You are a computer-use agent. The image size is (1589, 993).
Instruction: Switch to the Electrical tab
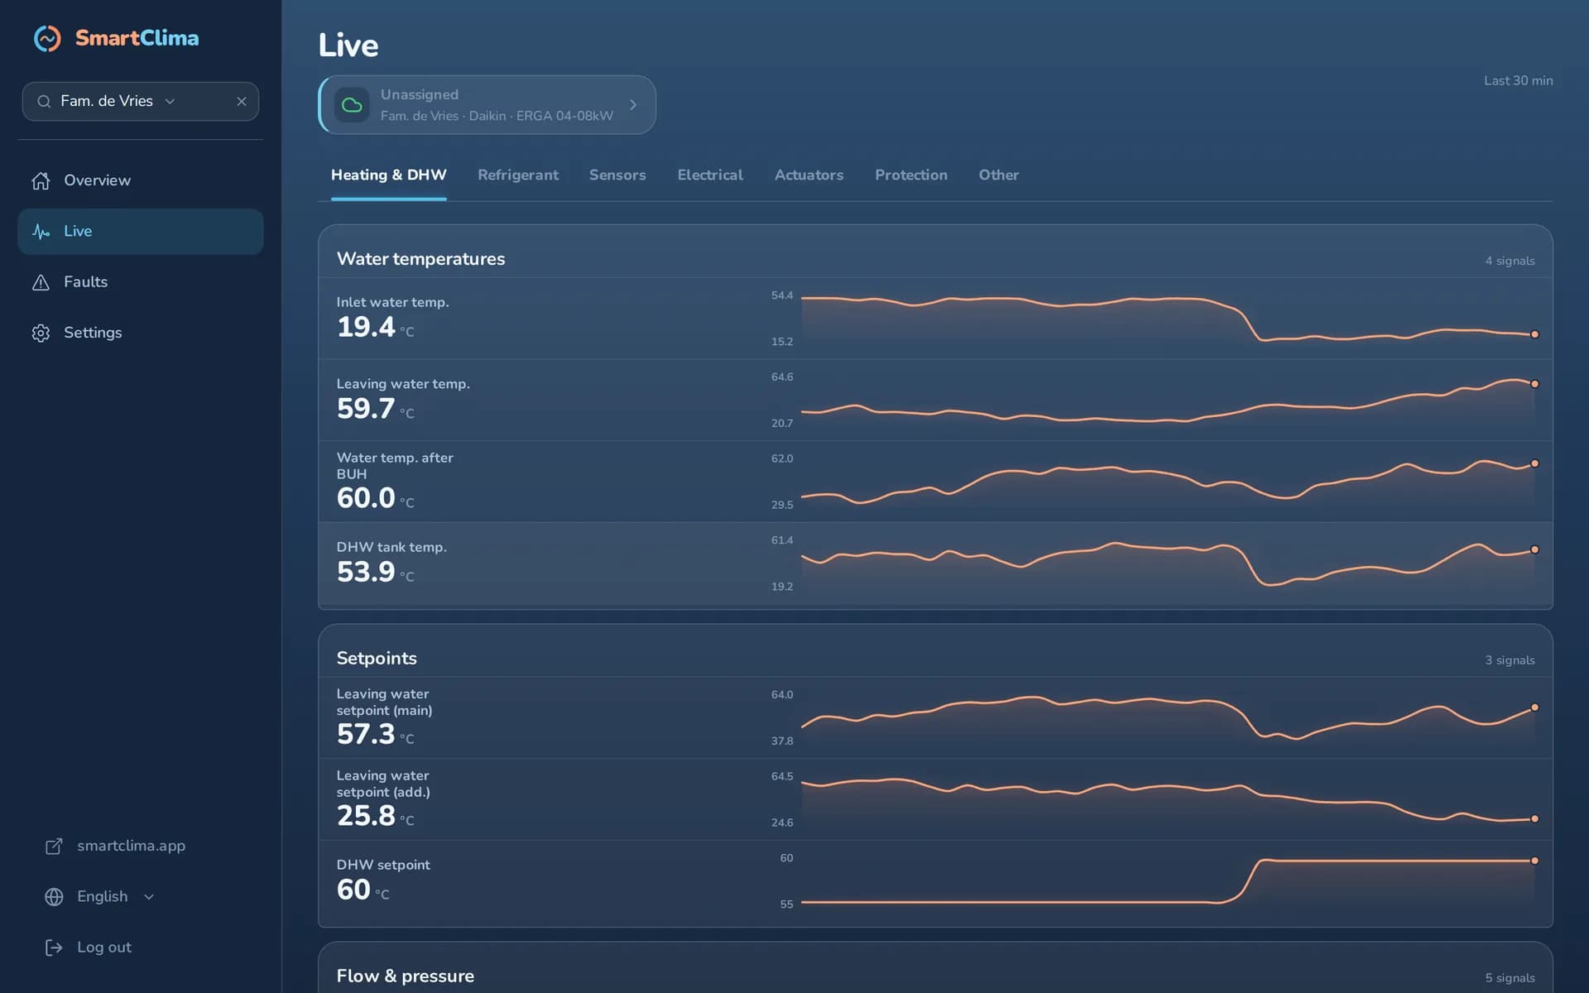710,175
